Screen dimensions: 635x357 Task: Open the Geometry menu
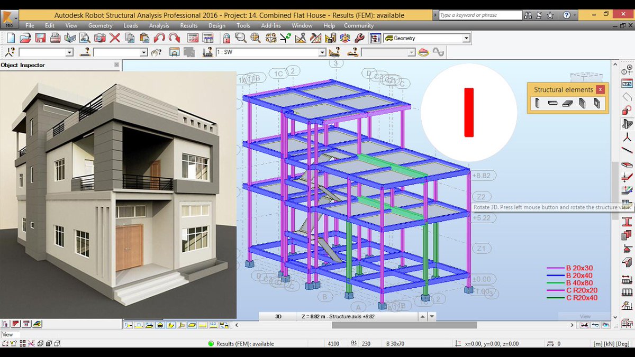(x=101, y=25)
